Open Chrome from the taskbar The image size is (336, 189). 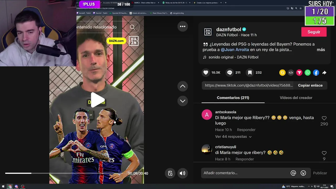(x=10, y=186)
